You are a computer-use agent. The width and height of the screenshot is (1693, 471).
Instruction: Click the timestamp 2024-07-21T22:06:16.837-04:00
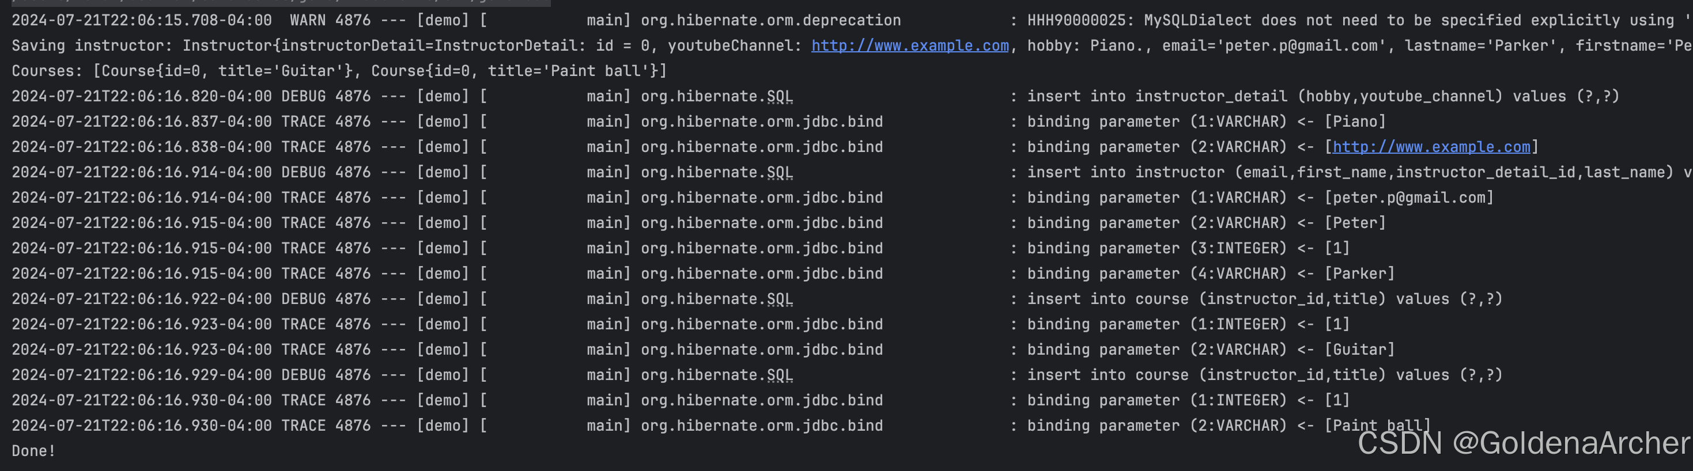pos(142,121)
